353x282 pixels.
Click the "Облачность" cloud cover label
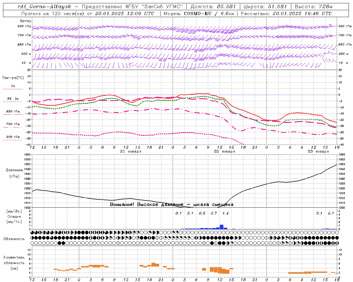pos(14,239)
